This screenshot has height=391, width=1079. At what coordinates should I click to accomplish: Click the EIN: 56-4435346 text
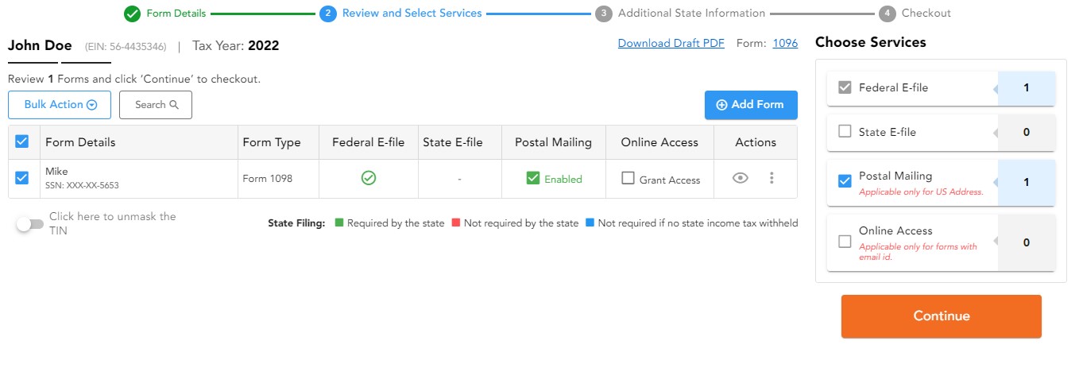(x=126, y=47)
